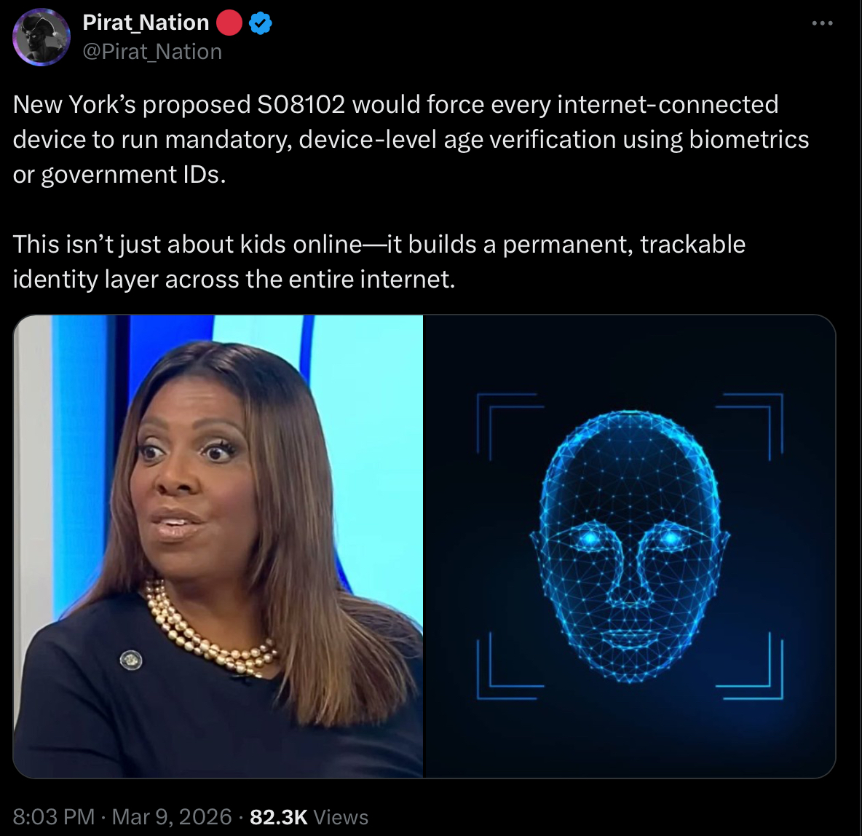Click the red circle emoji beside the name
This screenshot has height=836, width=862.
(229, 23)
